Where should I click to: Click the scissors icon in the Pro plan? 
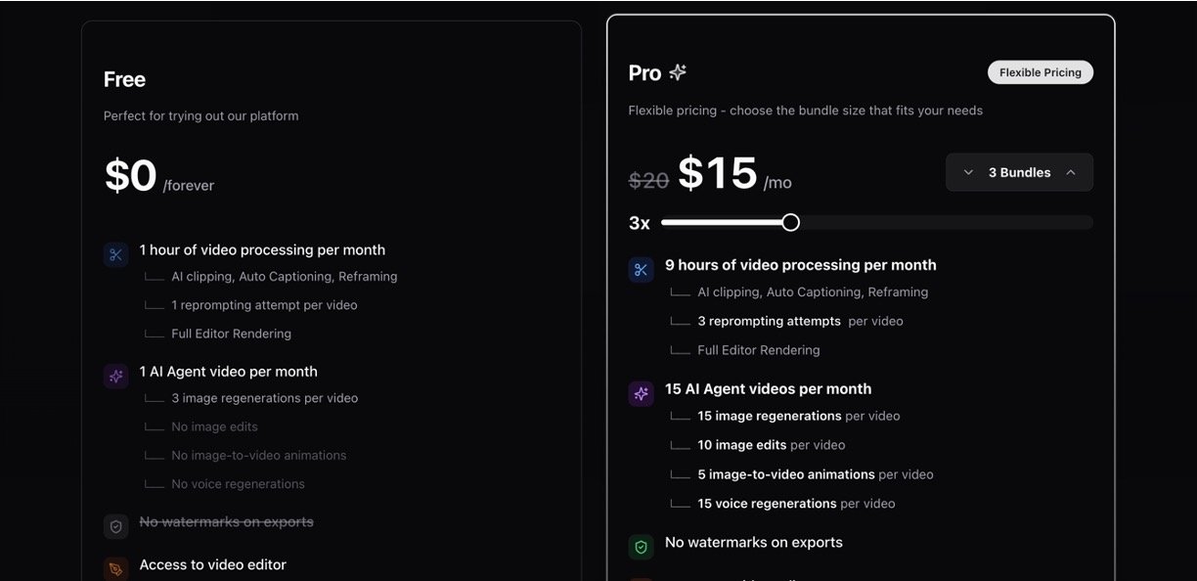pos(641,270)
